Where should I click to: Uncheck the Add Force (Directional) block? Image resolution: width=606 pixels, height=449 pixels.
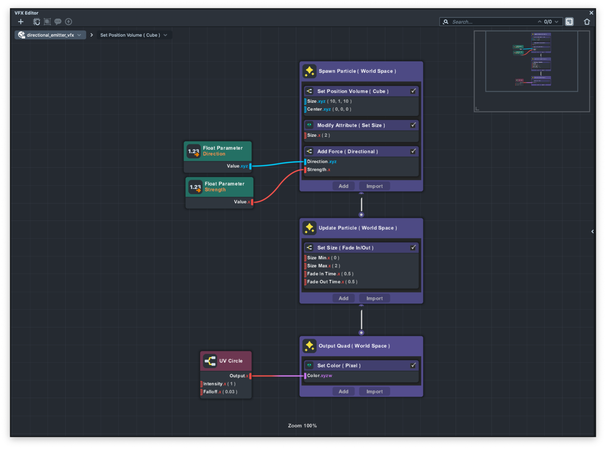tap(413, 151)
